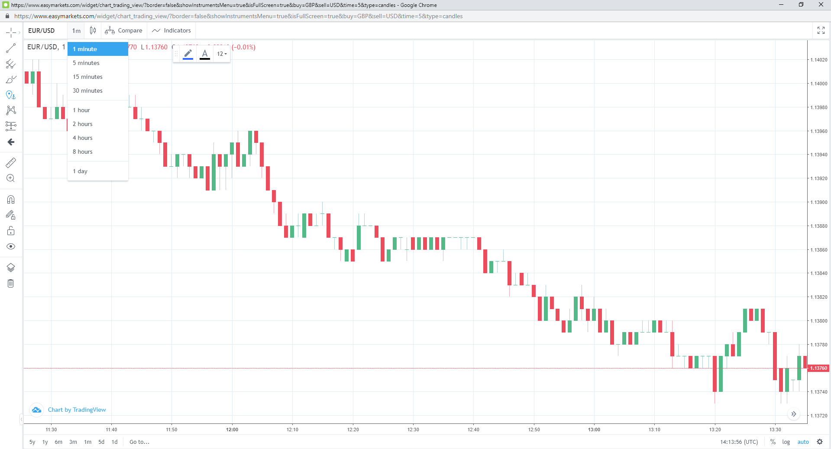
Task: Select the ruler measure tool
Action: point(11,163)
